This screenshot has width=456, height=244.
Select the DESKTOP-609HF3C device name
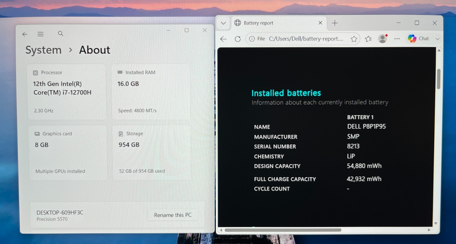click(60, 213)
